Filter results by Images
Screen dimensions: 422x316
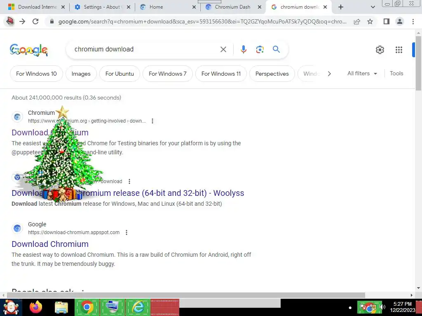81,74
